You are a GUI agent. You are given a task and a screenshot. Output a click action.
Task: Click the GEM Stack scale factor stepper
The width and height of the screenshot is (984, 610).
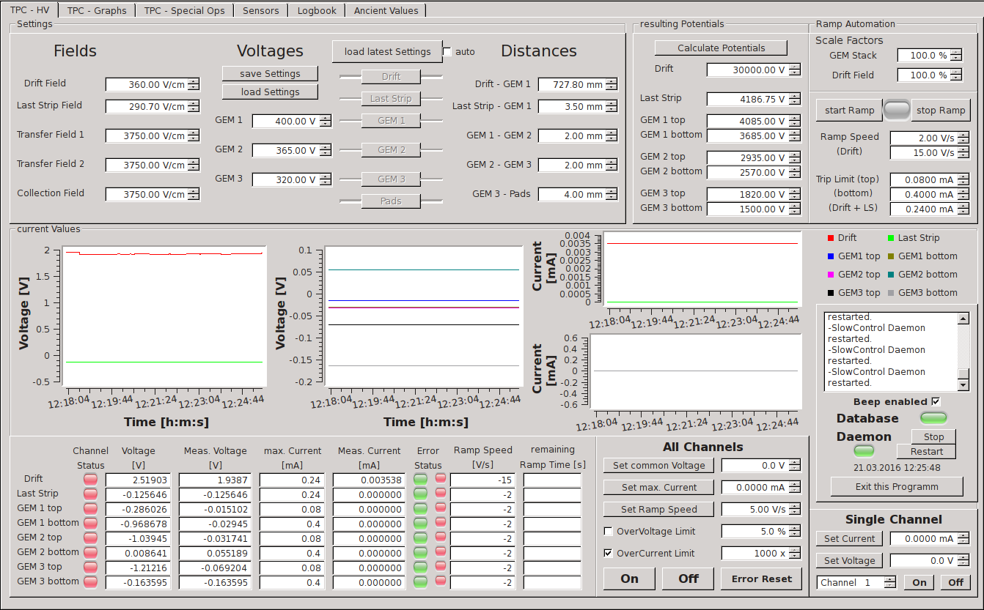[956, 55]
